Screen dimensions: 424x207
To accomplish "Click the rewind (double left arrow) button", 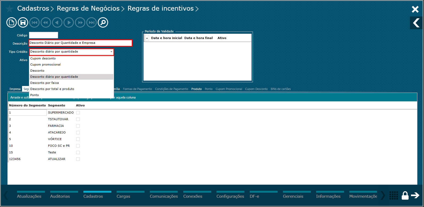I will [x=46, y=23].
